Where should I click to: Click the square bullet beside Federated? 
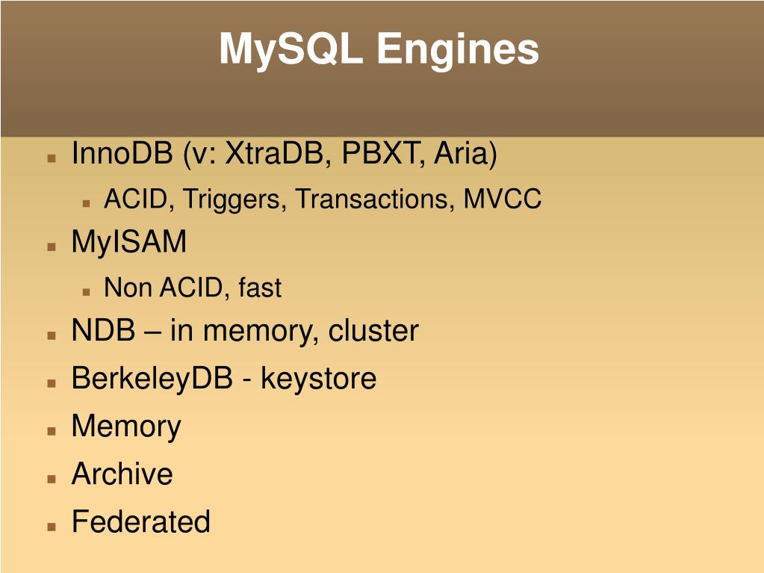(x=52, y=526)
